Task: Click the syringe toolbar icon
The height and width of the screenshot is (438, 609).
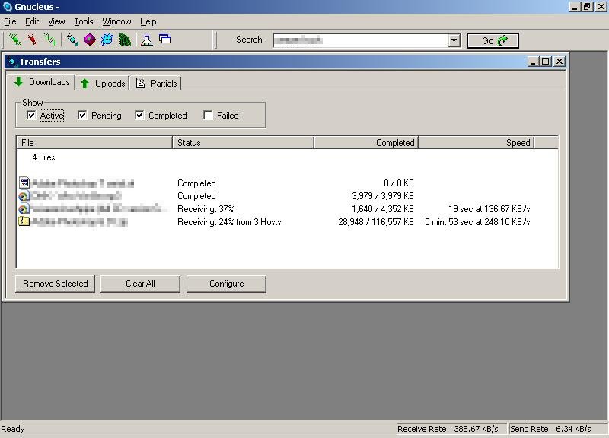Action: coord(72,40)
